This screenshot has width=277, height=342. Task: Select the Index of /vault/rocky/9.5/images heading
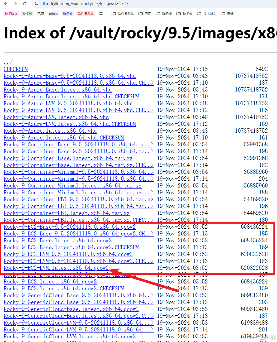click(x=140, y=33)
